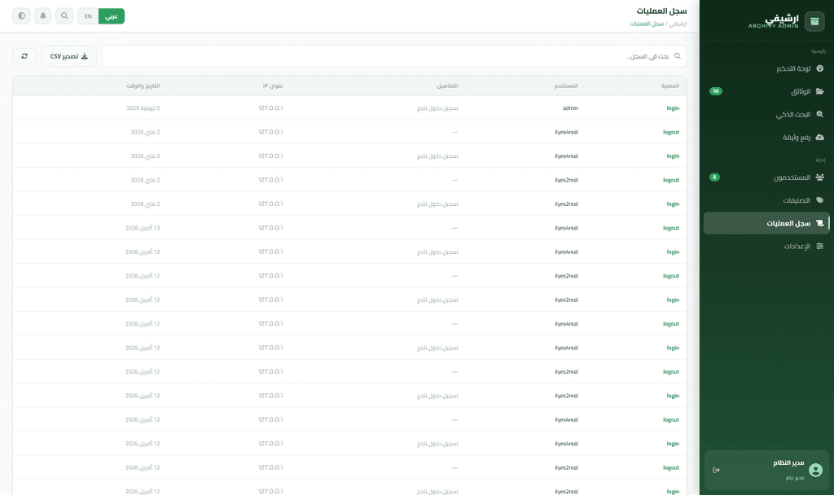Click the 5 جويلية 2026 date cell
The width and height of the screenshot is (834, 495).
[x=143, y=108]
